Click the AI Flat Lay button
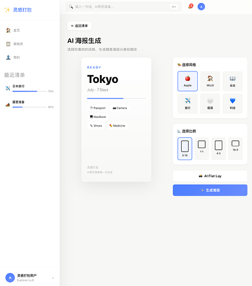 click(210, 176)
